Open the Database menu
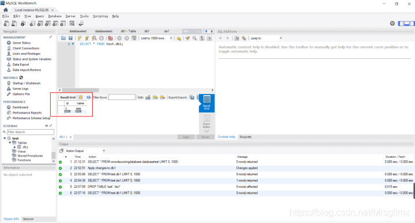The width and height of the screenshot is (415, 223). [x=55, y=16]
